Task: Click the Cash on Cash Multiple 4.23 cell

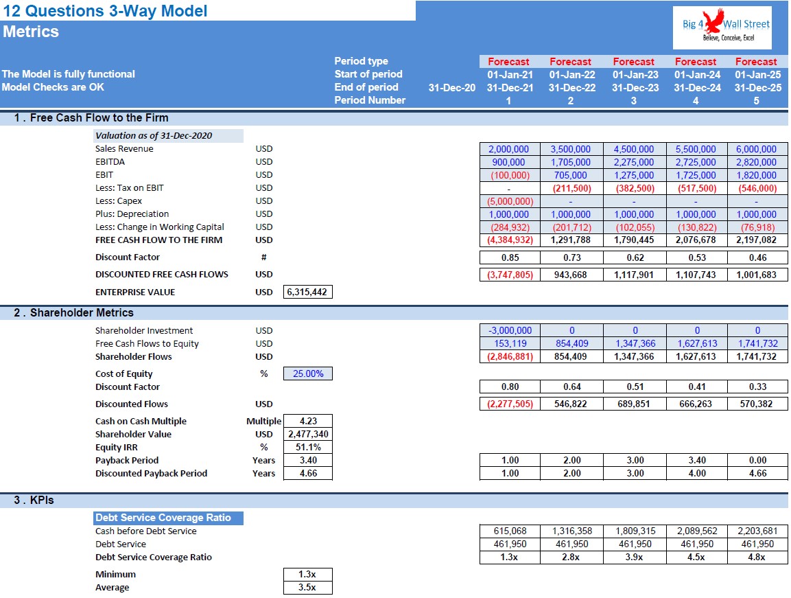Action: (308, 421)
